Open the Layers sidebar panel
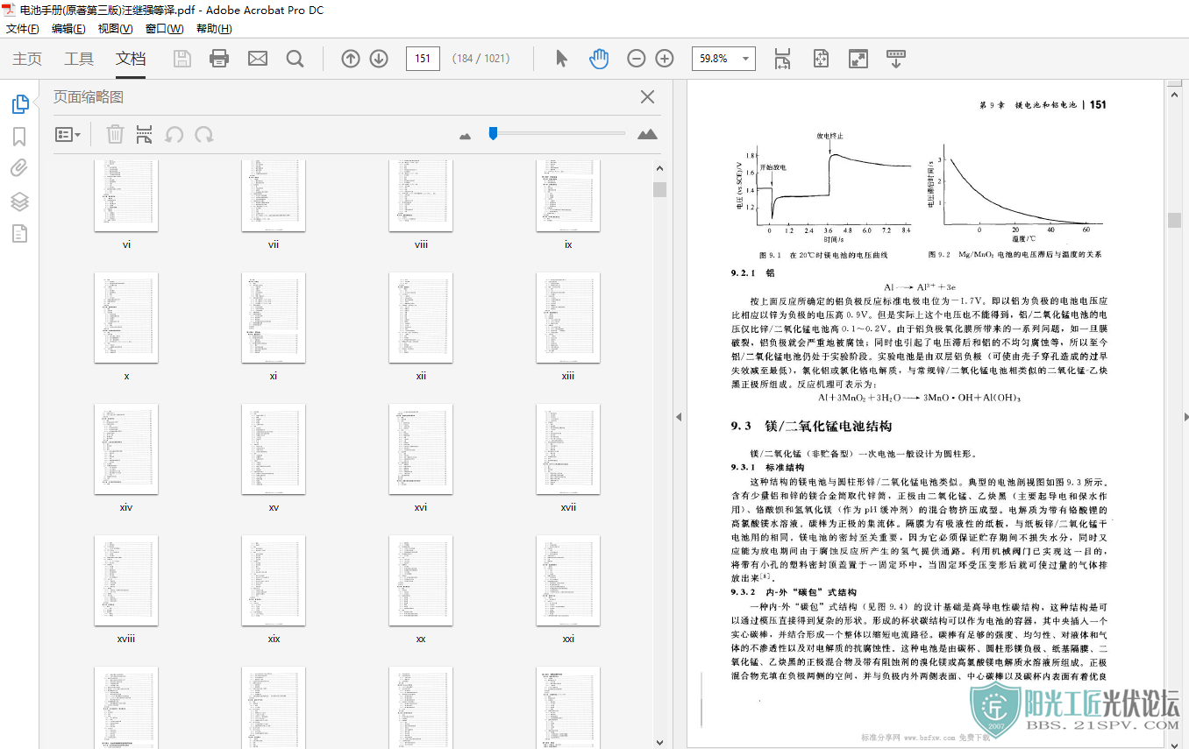This screenshot has width=1189, height=749. point(19,201)
